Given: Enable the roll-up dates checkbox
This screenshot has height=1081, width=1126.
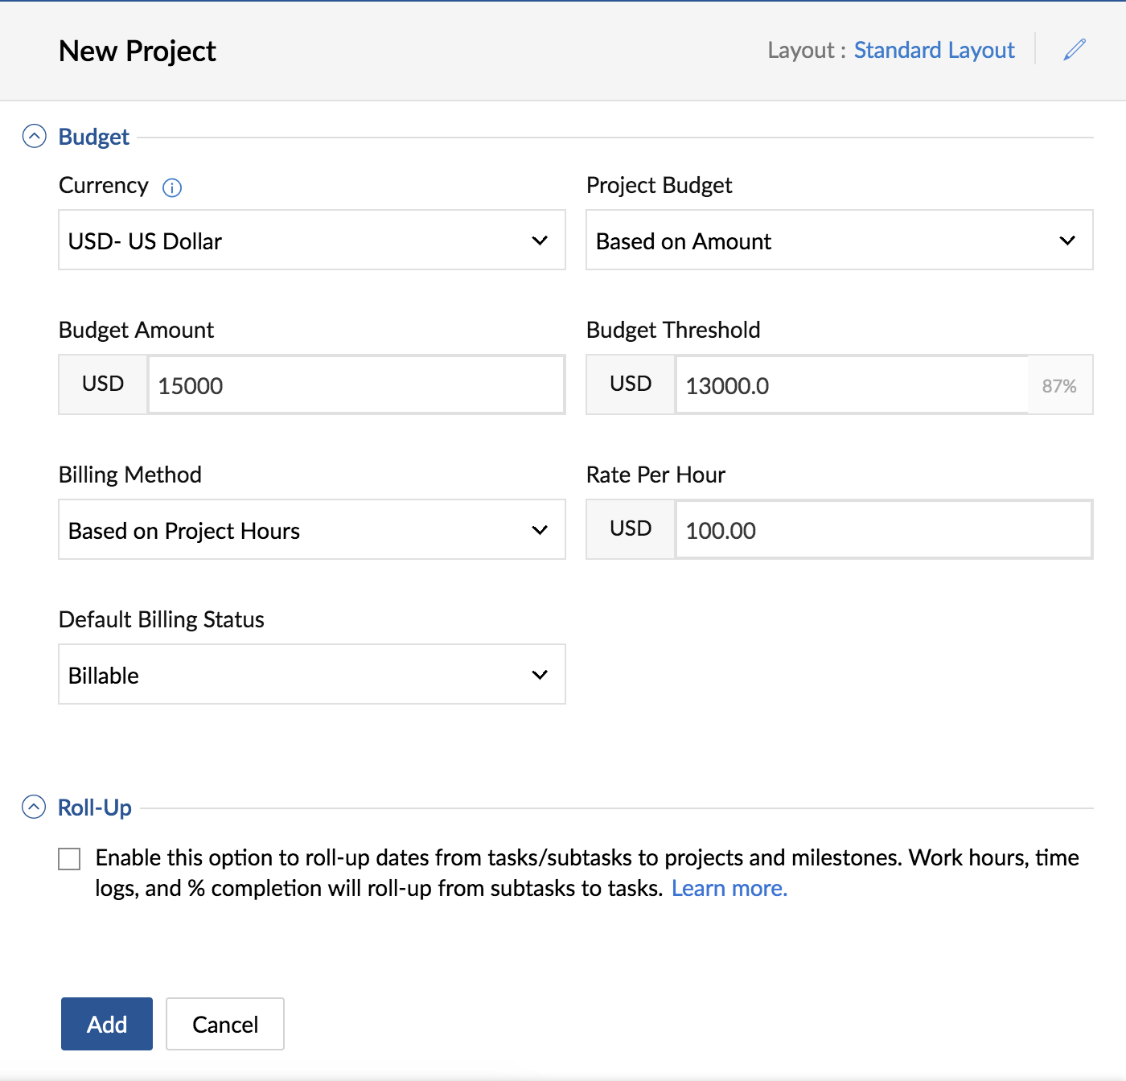Looking at the screenshot, I should [70, 859].
